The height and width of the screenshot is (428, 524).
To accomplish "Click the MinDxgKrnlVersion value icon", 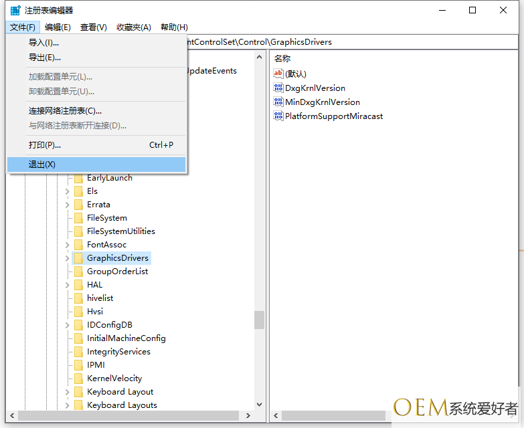I will coord(278,102).
